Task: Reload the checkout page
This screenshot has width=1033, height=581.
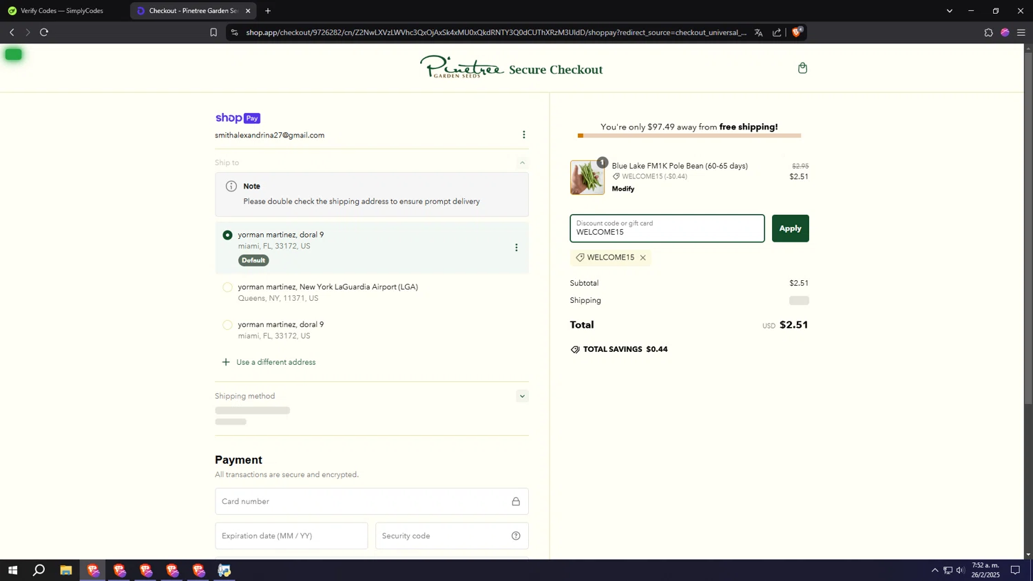Action: (x=44, y=32)
